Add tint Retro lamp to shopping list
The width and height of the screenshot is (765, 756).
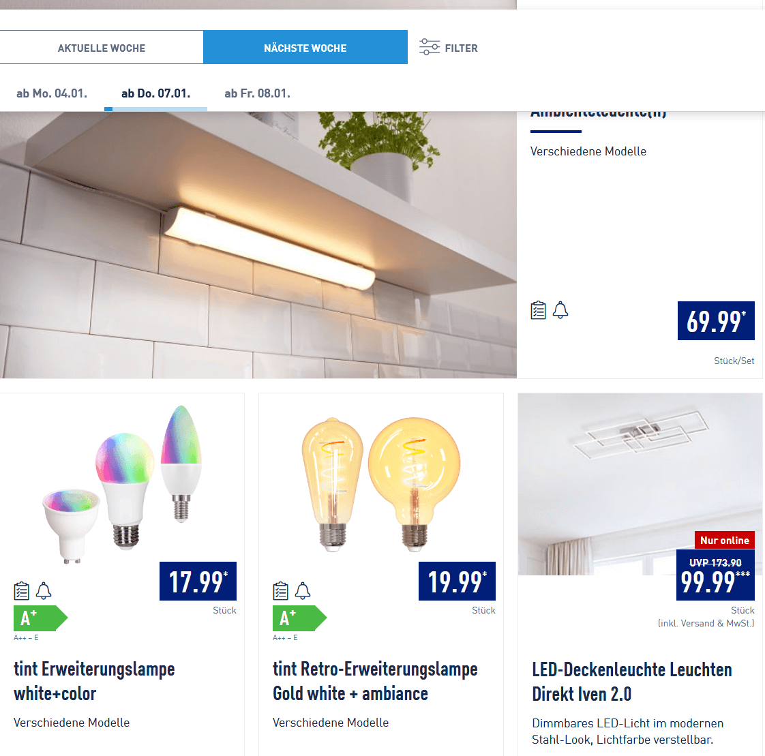tap(280, 590)
